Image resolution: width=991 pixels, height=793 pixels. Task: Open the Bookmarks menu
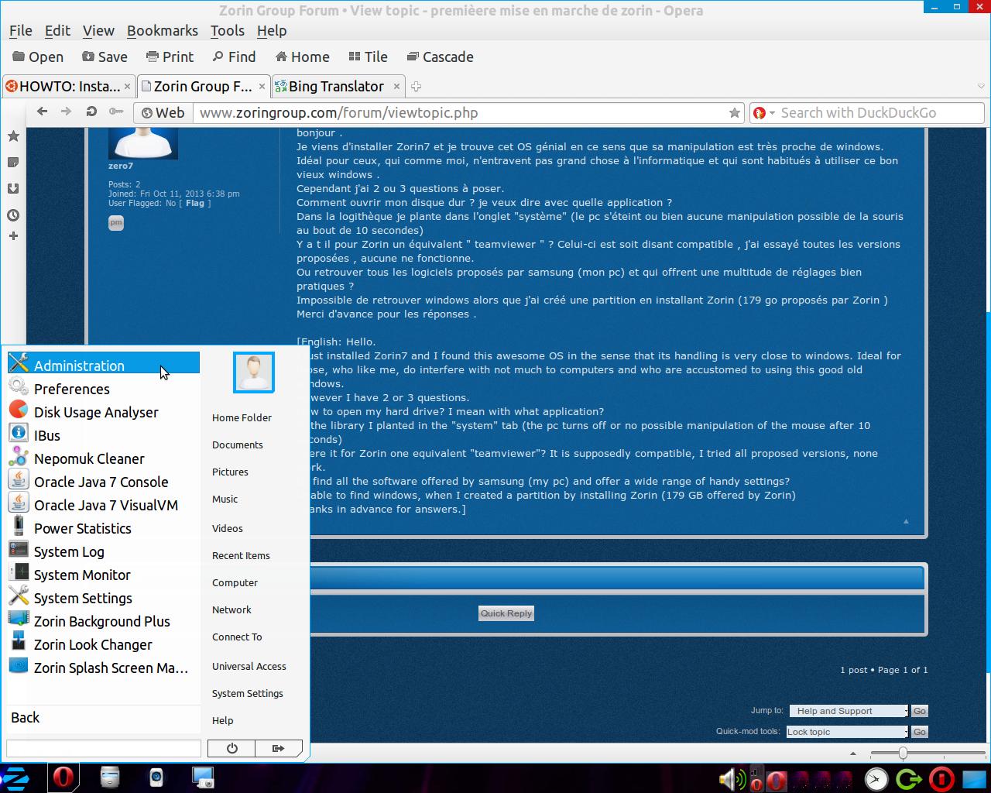tap(162, 31)
